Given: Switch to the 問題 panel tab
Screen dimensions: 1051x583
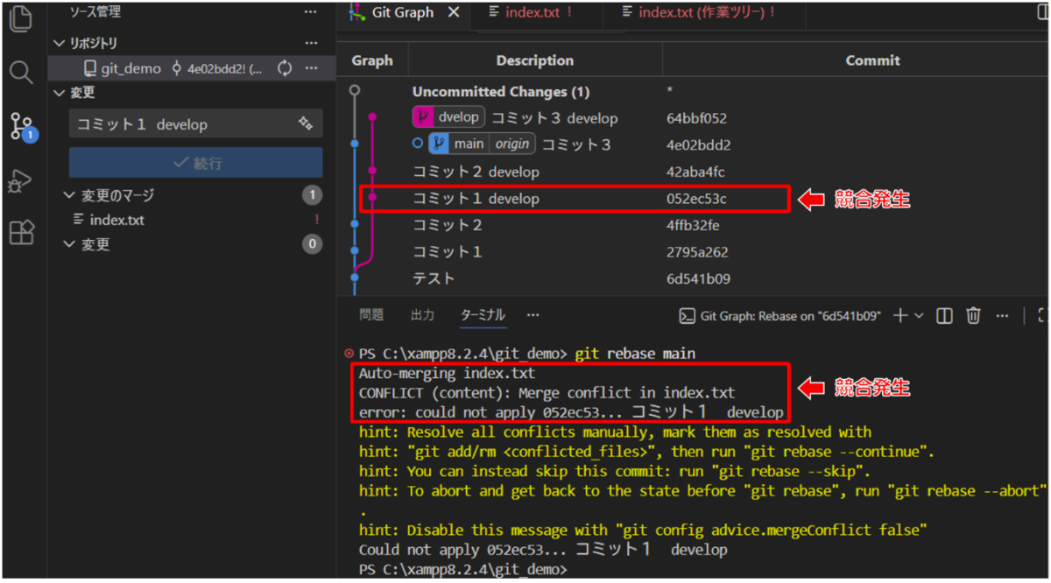Looking at the screenshot, I should click(371, 315).
